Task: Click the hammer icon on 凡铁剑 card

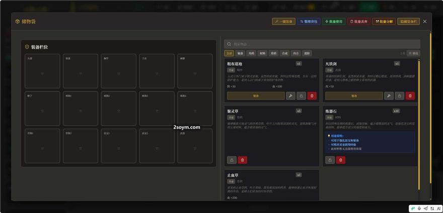Action: (x=389, y=96)
